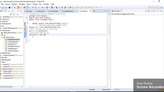The image size is (164, 92).
Task: Toggle Link with Editor in Package Explorer
Action: [x=14, y=14]
